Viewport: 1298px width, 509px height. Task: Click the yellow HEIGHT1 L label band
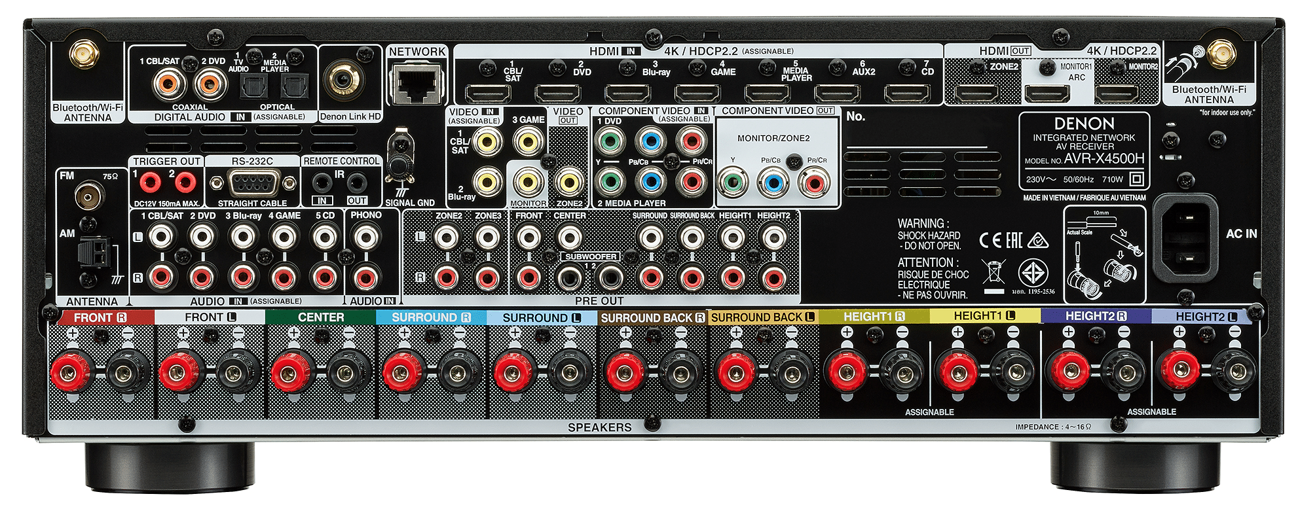984,316
